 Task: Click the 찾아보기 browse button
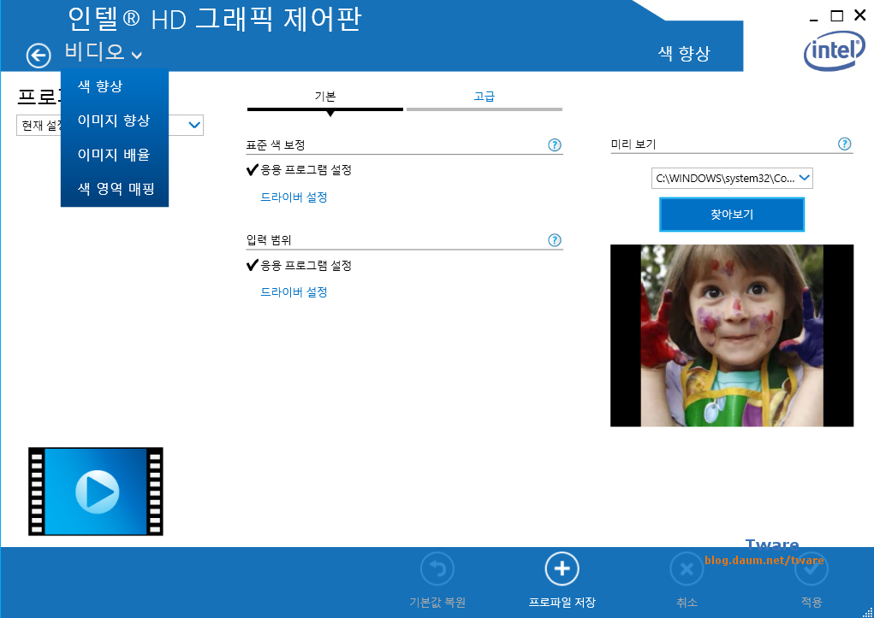[732, 215]
